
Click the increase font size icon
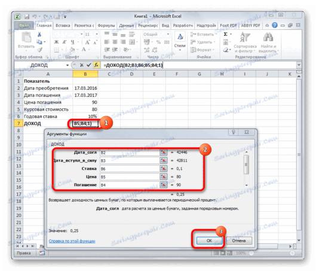(x=87, y=42)
